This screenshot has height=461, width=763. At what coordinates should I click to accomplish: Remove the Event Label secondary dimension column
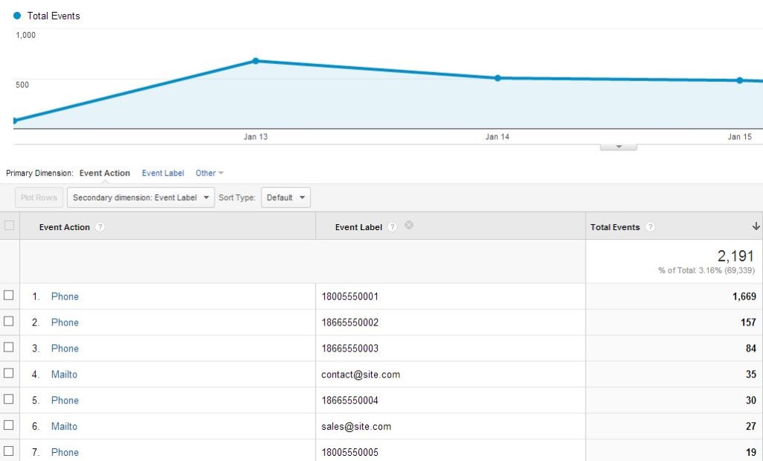point(408,226)
